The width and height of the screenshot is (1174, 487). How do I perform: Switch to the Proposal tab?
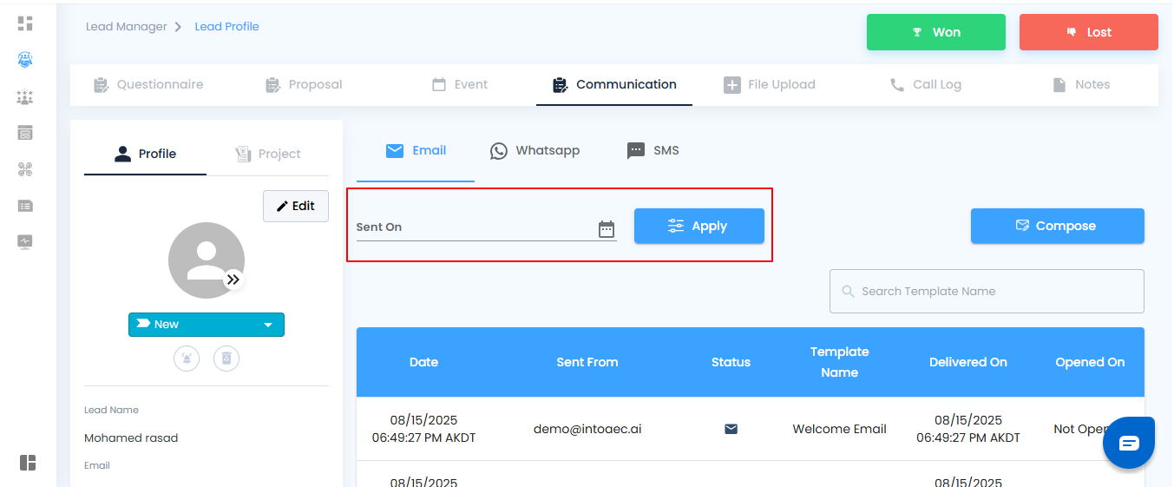click(304, 84)
